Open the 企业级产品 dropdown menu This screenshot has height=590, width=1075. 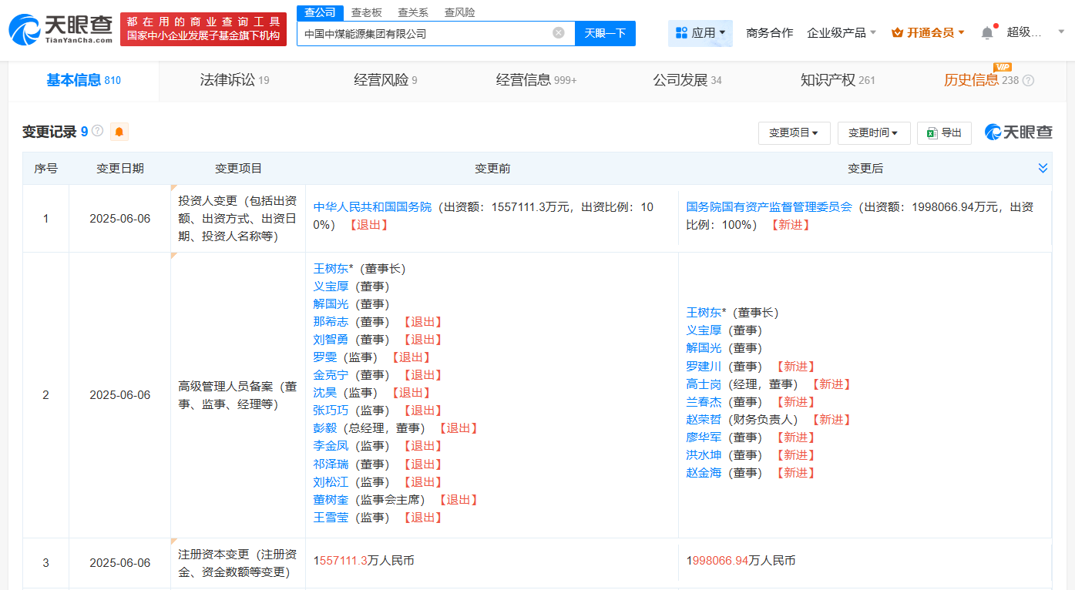pyautogui.click(x=842, y=33)
